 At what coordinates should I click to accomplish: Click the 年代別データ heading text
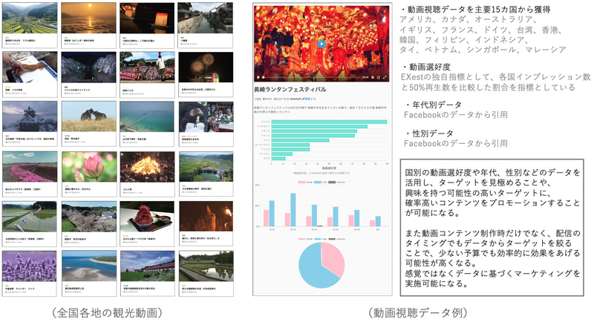(437, 105)
